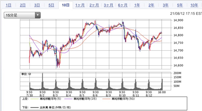Click the 8/10 date axis label
Image resolution: width=202 pixels, height=111 pixels.
(122, 95)
